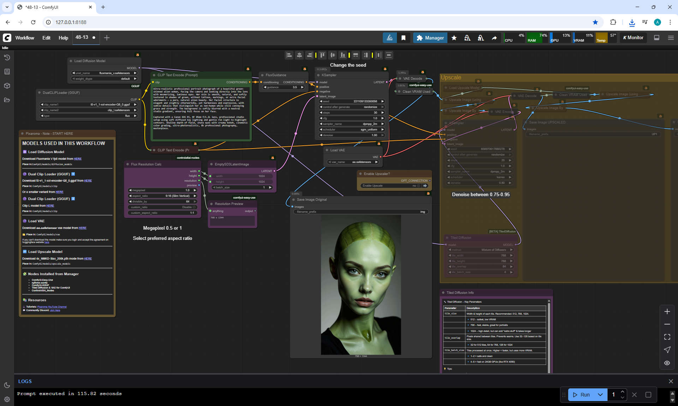The height and width of the screenshot is (406, 678).
Task: Expand the Run button dropdown arrow
Action: pyautogui.click(x=600, y=395)
